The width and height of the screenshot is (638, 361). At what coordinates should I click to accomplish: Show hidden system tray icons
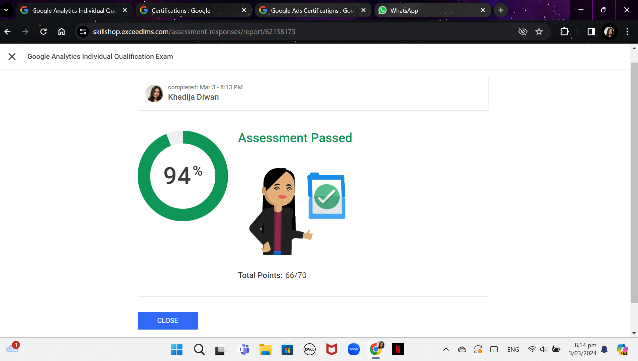tap(446, 350)
